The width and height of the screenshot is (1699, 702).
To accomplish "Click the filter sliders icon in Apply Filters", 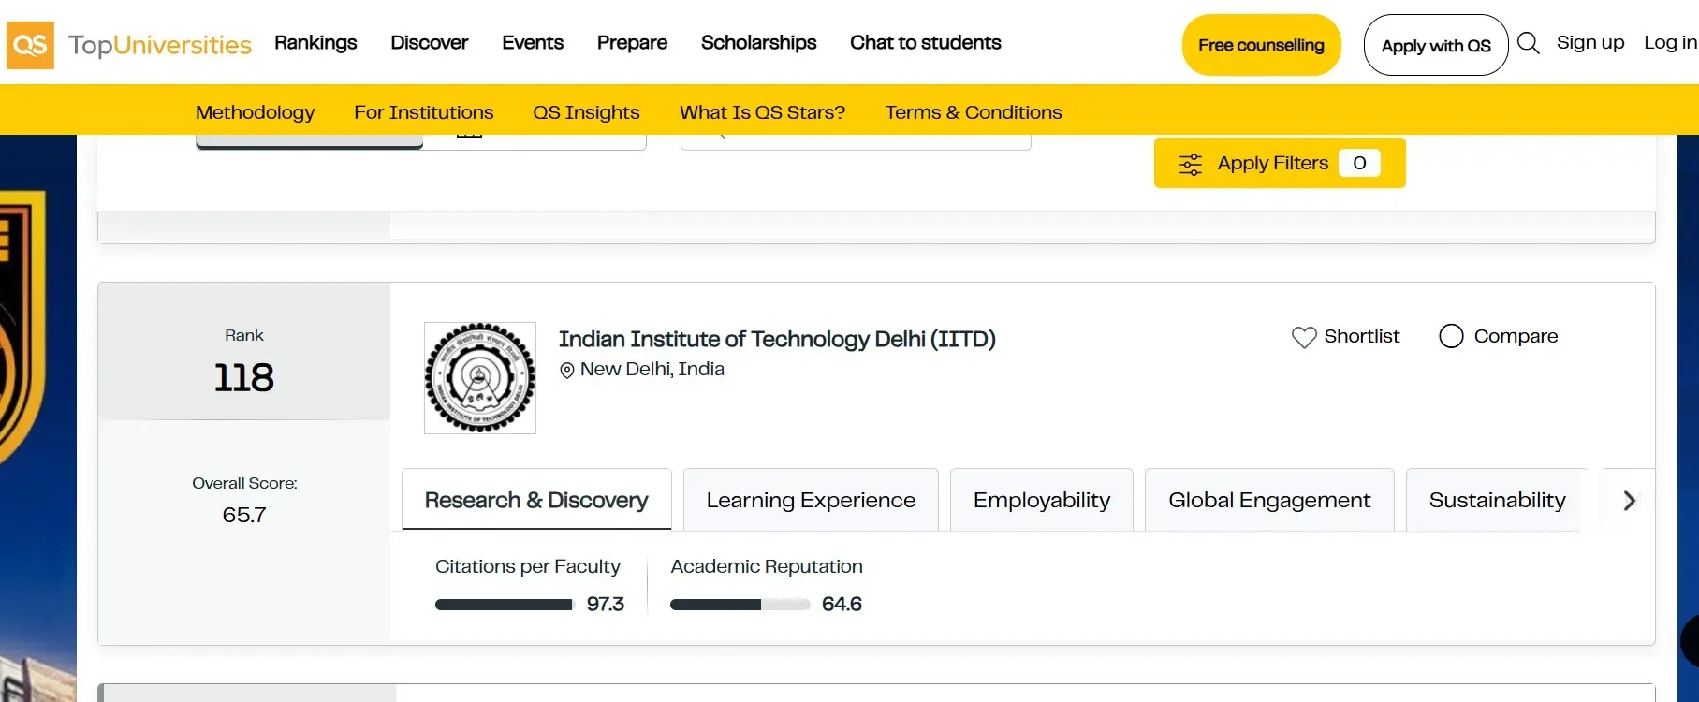I will (1190, 164).
